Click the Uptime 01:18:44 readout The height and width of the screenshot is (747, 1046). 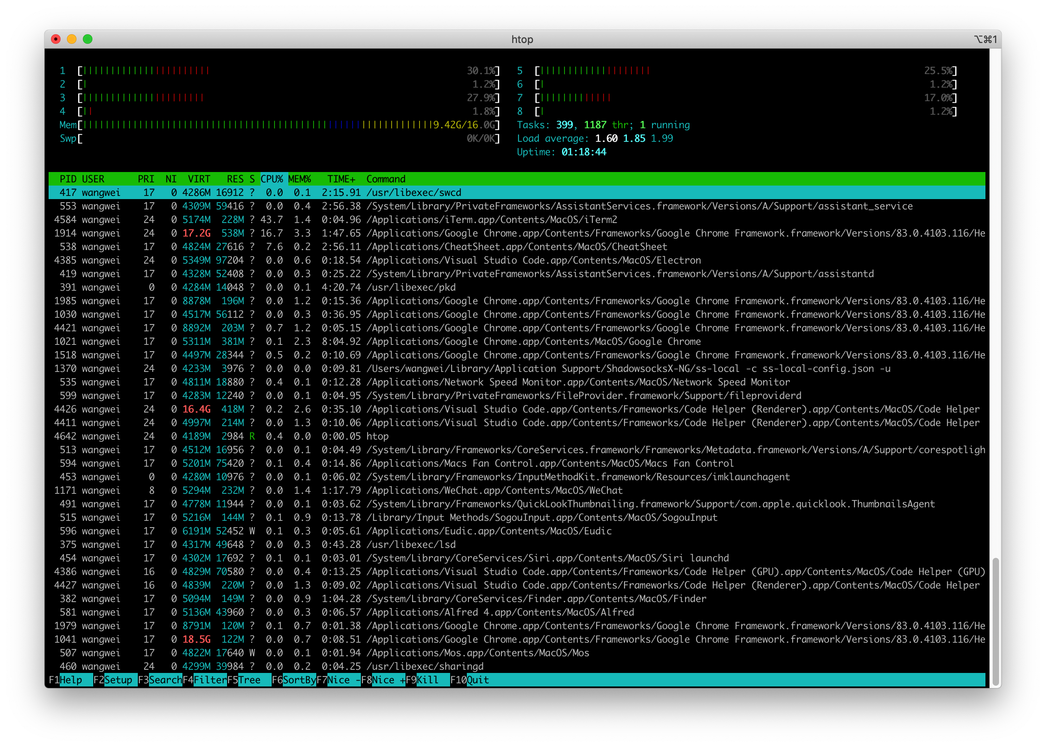[561, 152]
